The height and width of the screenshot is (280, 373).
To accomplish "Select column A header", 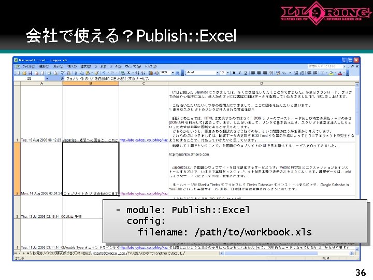I will click(x=41, y=83).
